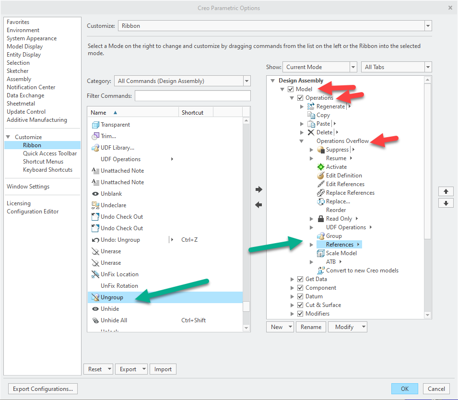Click the Trim command icon
The image size is (458, 400).
pyautogui.click(x=95, y=136)
